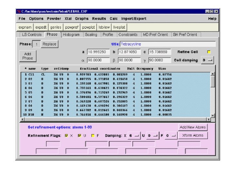Run powpref from the toolbar
Viewport: 232px width, 174px height.
[72, 27]
